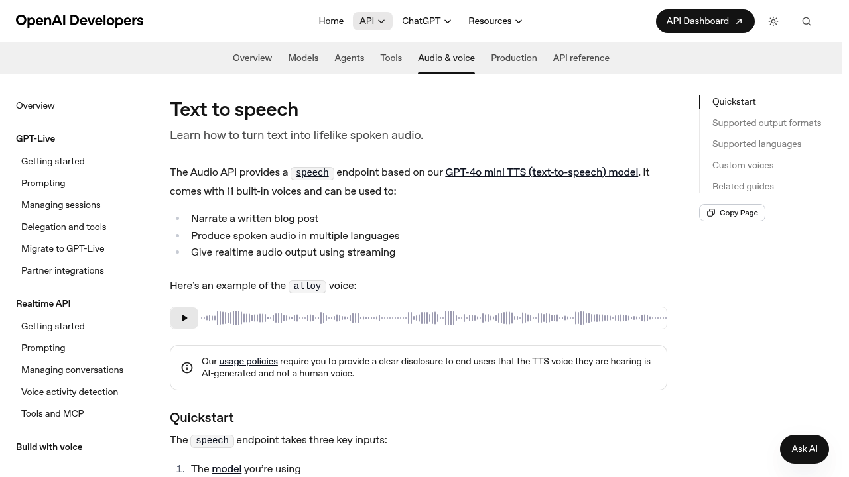This screenshot has width=849, height=477.
Task: Go to Home in top navigation
Action: (331, 21)
